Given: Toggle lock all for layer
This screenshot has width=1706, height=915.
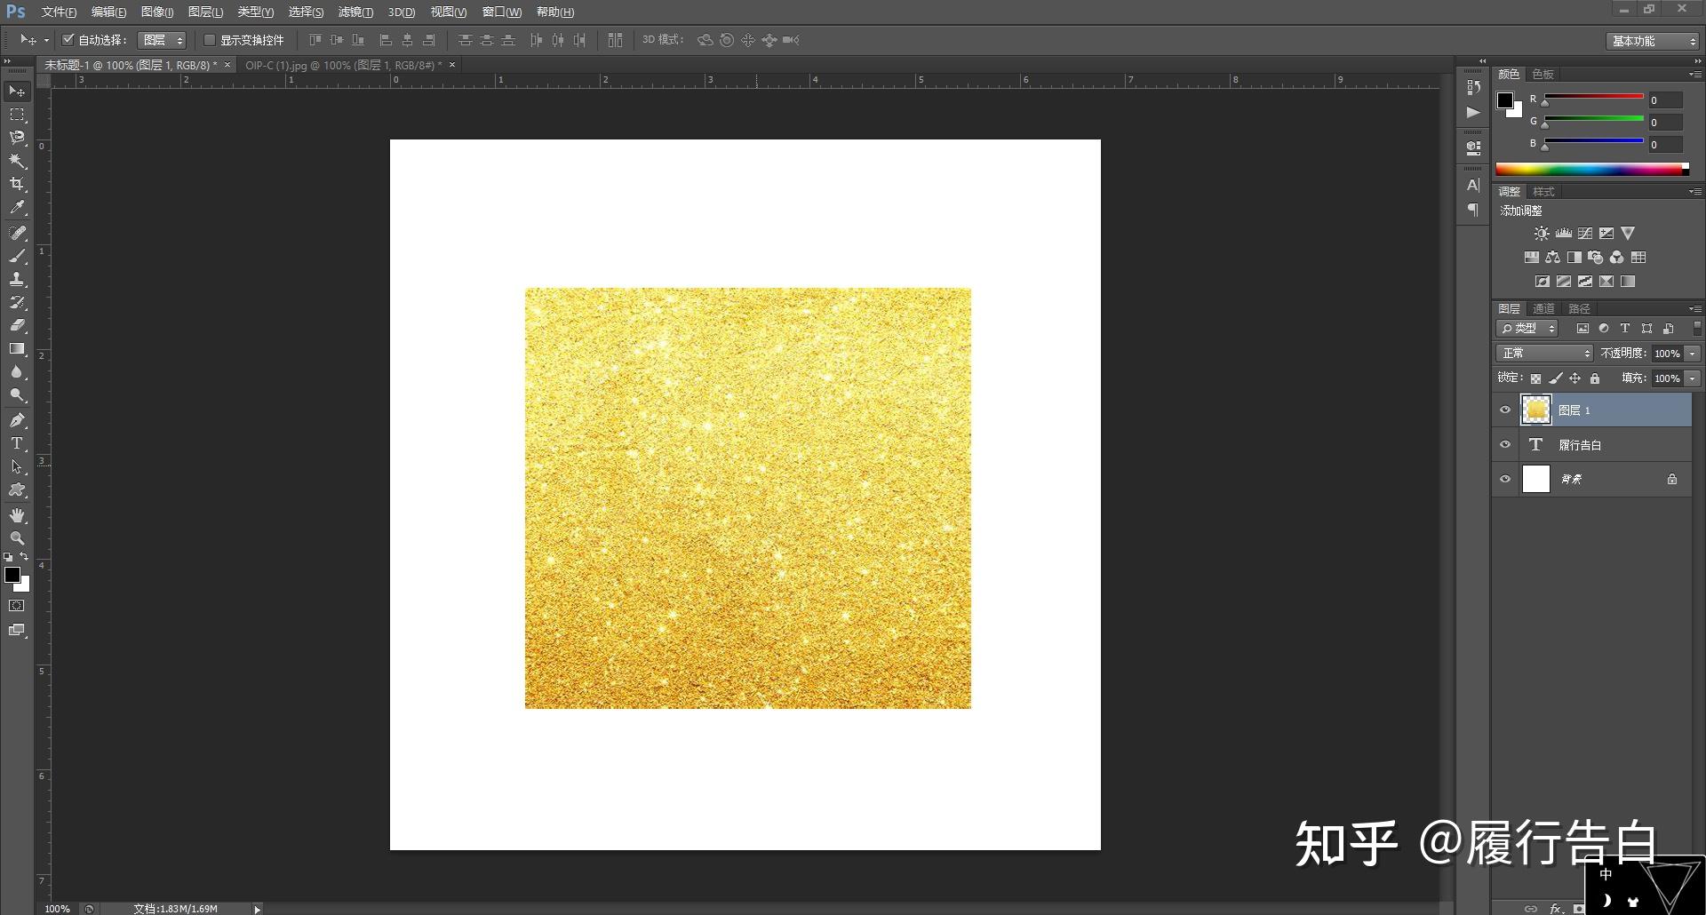Looking at the screenshot, I should click(1595, 378).
